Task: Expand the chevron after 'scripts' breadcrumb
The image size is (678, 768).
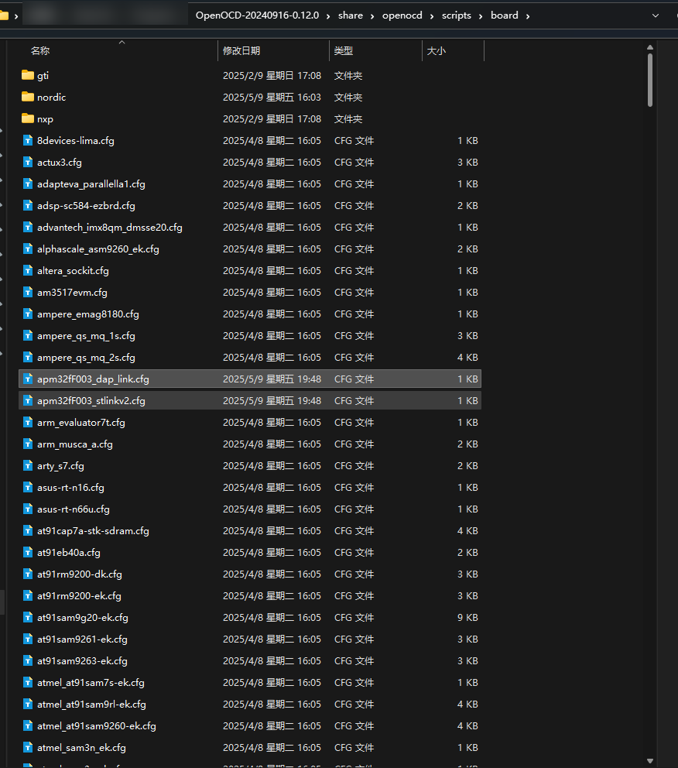Action: click(481, 15)
